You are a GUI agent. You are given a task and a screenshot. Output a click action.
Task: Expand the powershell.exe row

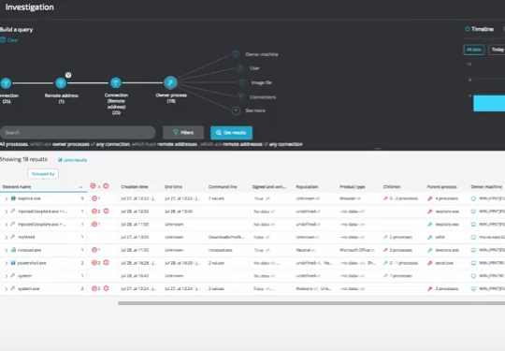[x=7, y=263]
